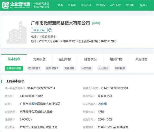Select the 知识产权 tab
The width and height of the screenshot is (154, 132).
[116, 59]
